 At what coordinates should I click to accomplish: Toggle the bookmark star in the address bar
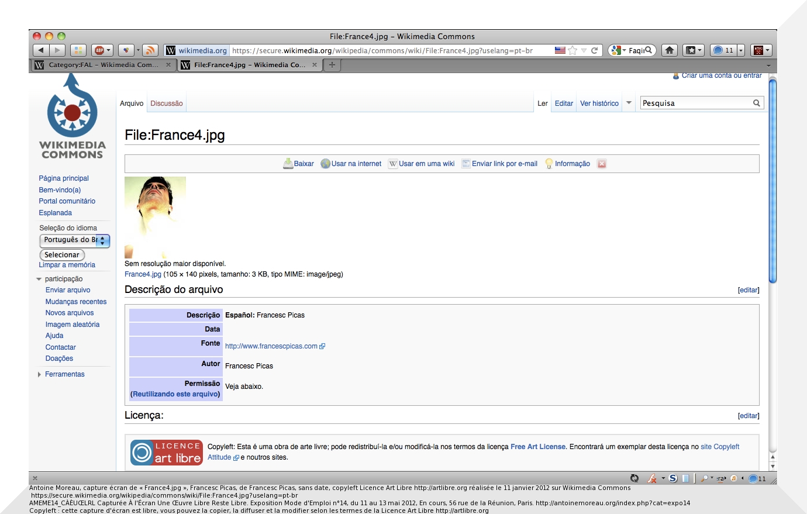point(573,50)
